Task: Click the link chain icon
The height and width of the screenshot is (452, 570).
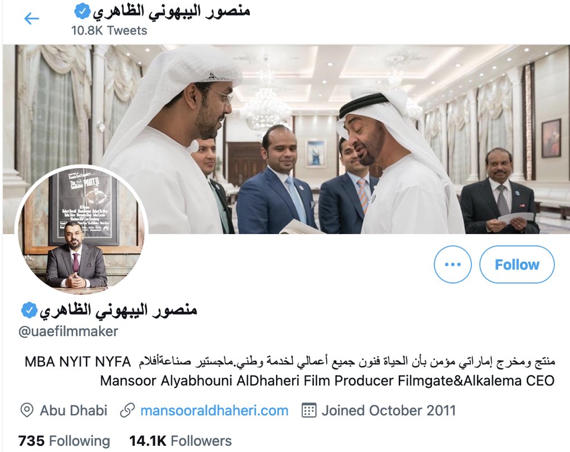Action: coord(127,411)
